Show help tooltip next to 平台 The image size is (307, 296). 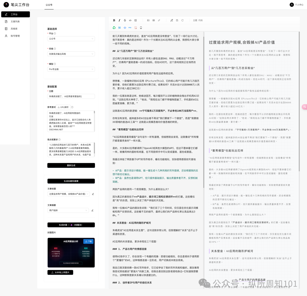(55, 34)
